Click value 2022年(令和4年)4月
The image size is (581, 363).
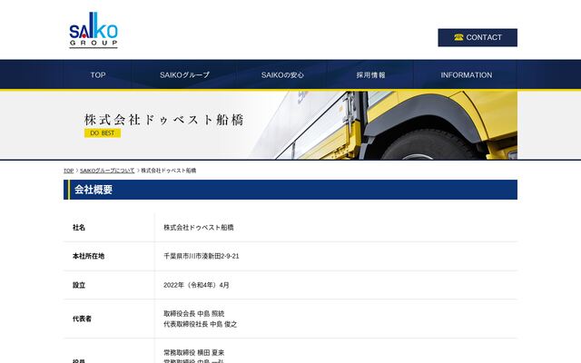pyautogui.click(x=196, y=285)
